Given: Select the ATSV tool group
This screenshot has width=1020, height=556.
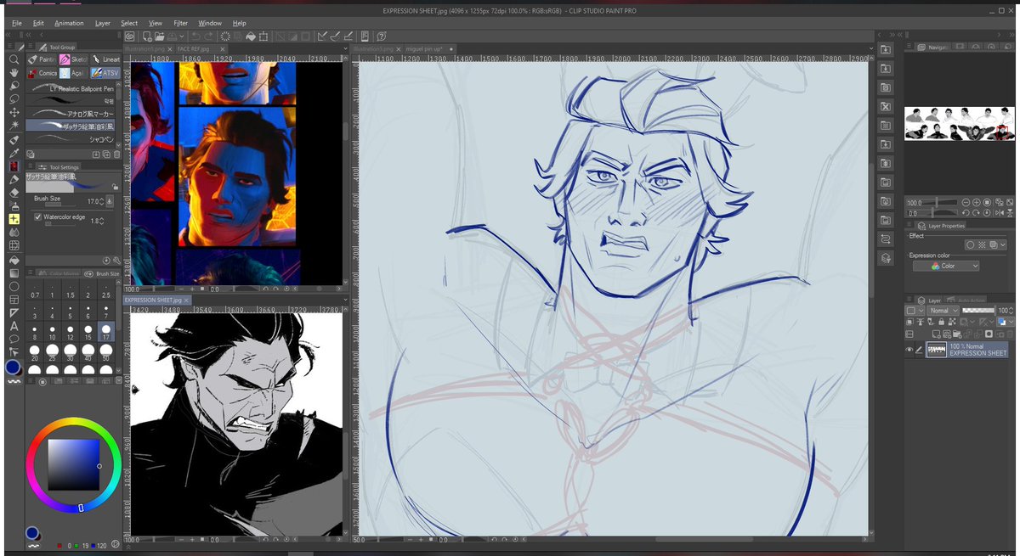Looking at the screenshot, I should (x=105, y=73).
